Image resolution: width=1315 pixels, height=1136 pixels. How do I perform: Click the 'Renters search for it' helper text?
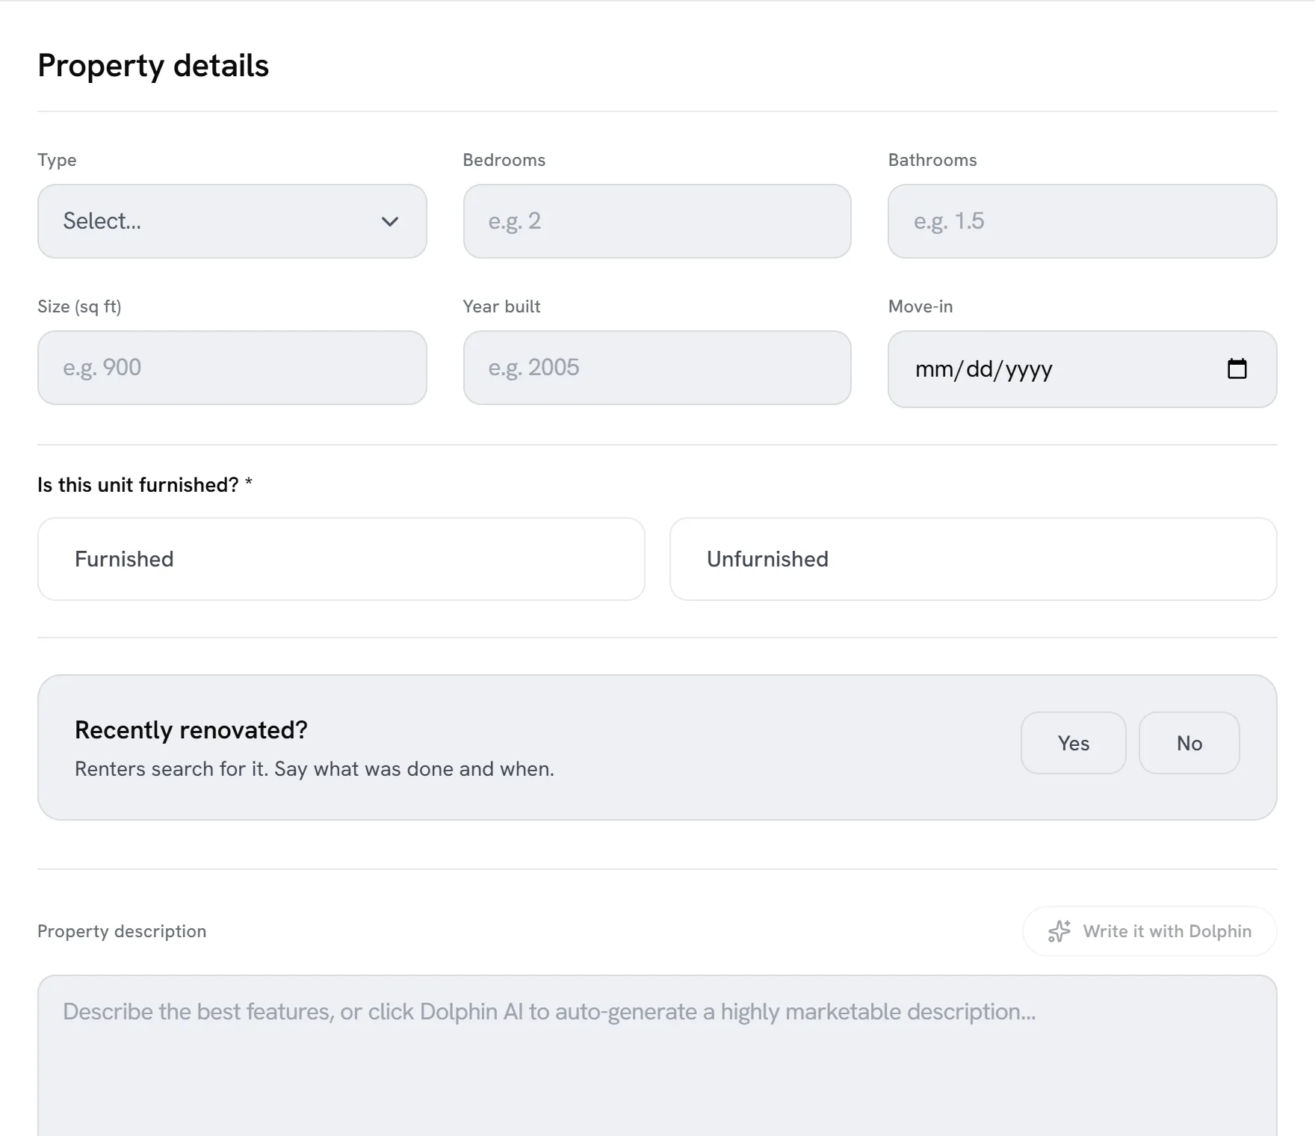coord(315,769)
